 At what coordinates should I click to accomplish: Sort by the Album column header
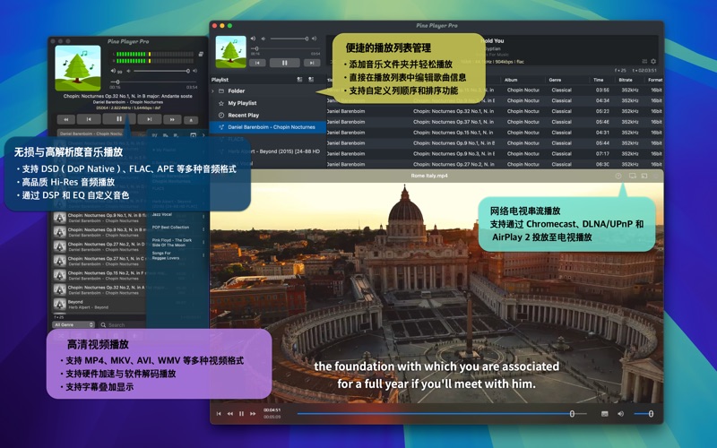click(511, 80)
